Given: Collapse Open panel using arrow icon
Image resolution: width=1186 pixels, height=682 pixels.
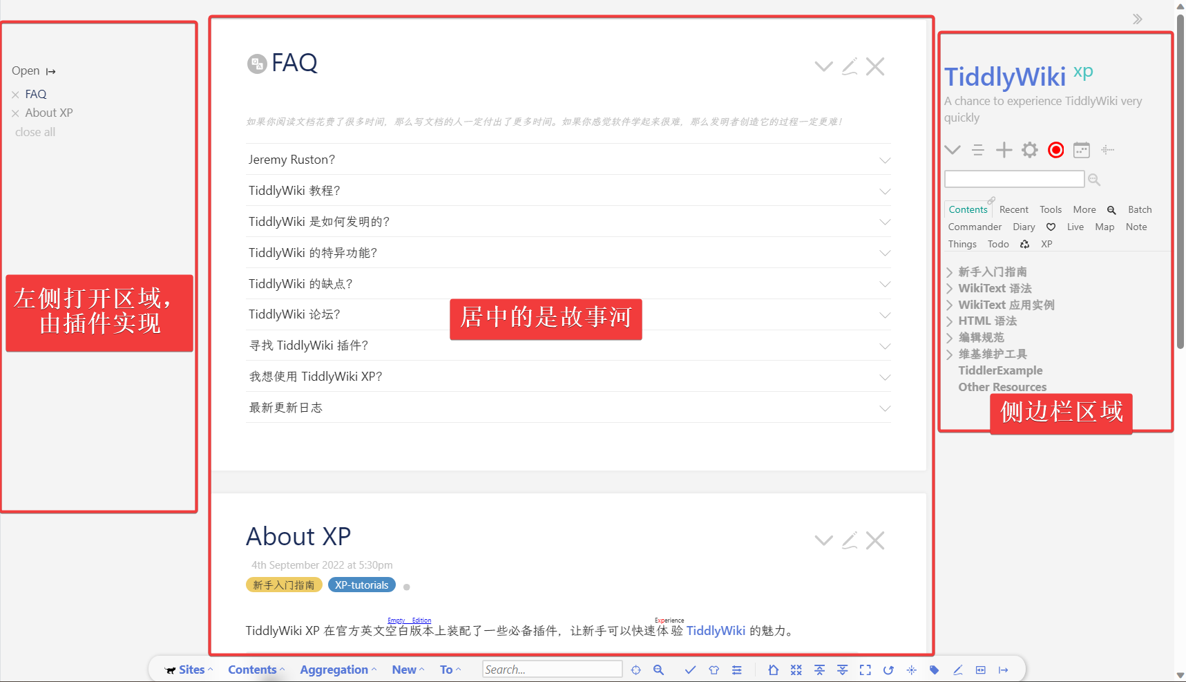Looking at the screenshot, I should point(51,71).
